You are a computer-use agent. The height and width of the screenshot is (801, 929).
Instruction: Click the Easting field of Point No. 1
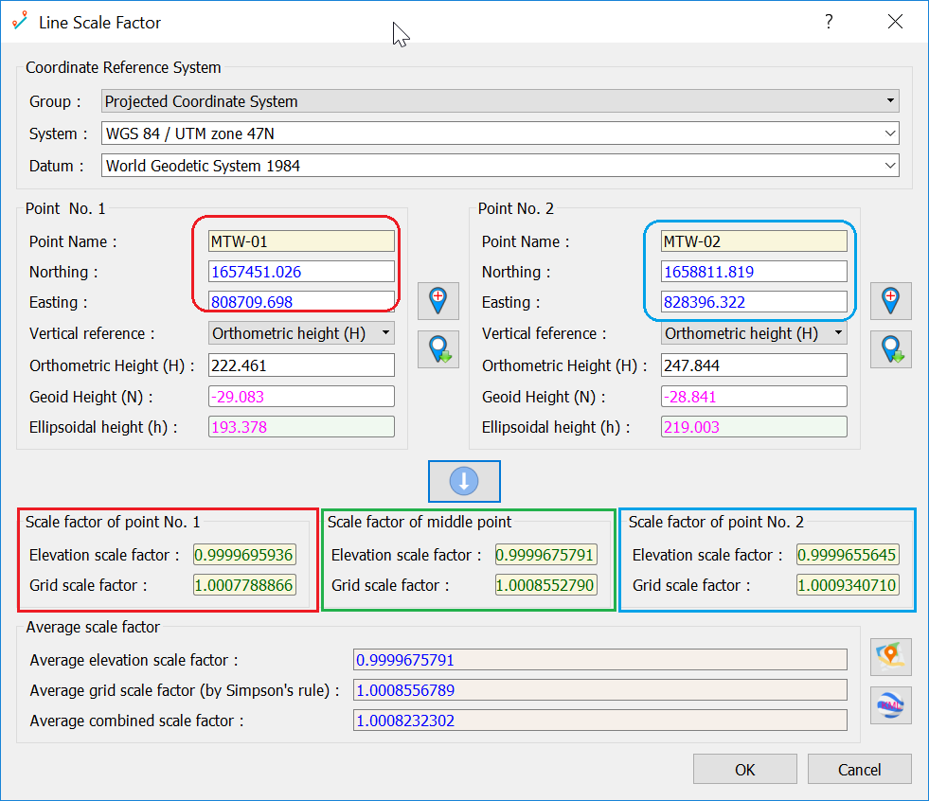coord(301,302)
